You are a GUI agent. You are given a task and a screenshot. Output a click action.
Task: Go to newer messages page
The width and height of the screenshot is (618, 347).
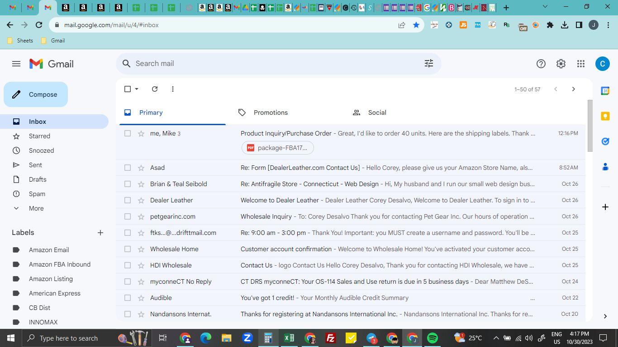coord(556,89)
